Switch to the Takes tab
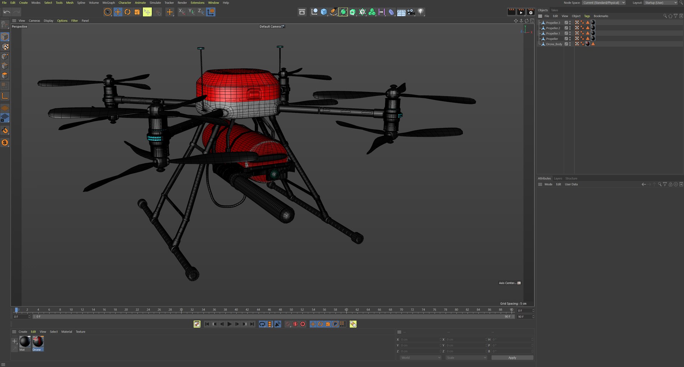Screen dimensions: 684x367 (x=554, y=10)
